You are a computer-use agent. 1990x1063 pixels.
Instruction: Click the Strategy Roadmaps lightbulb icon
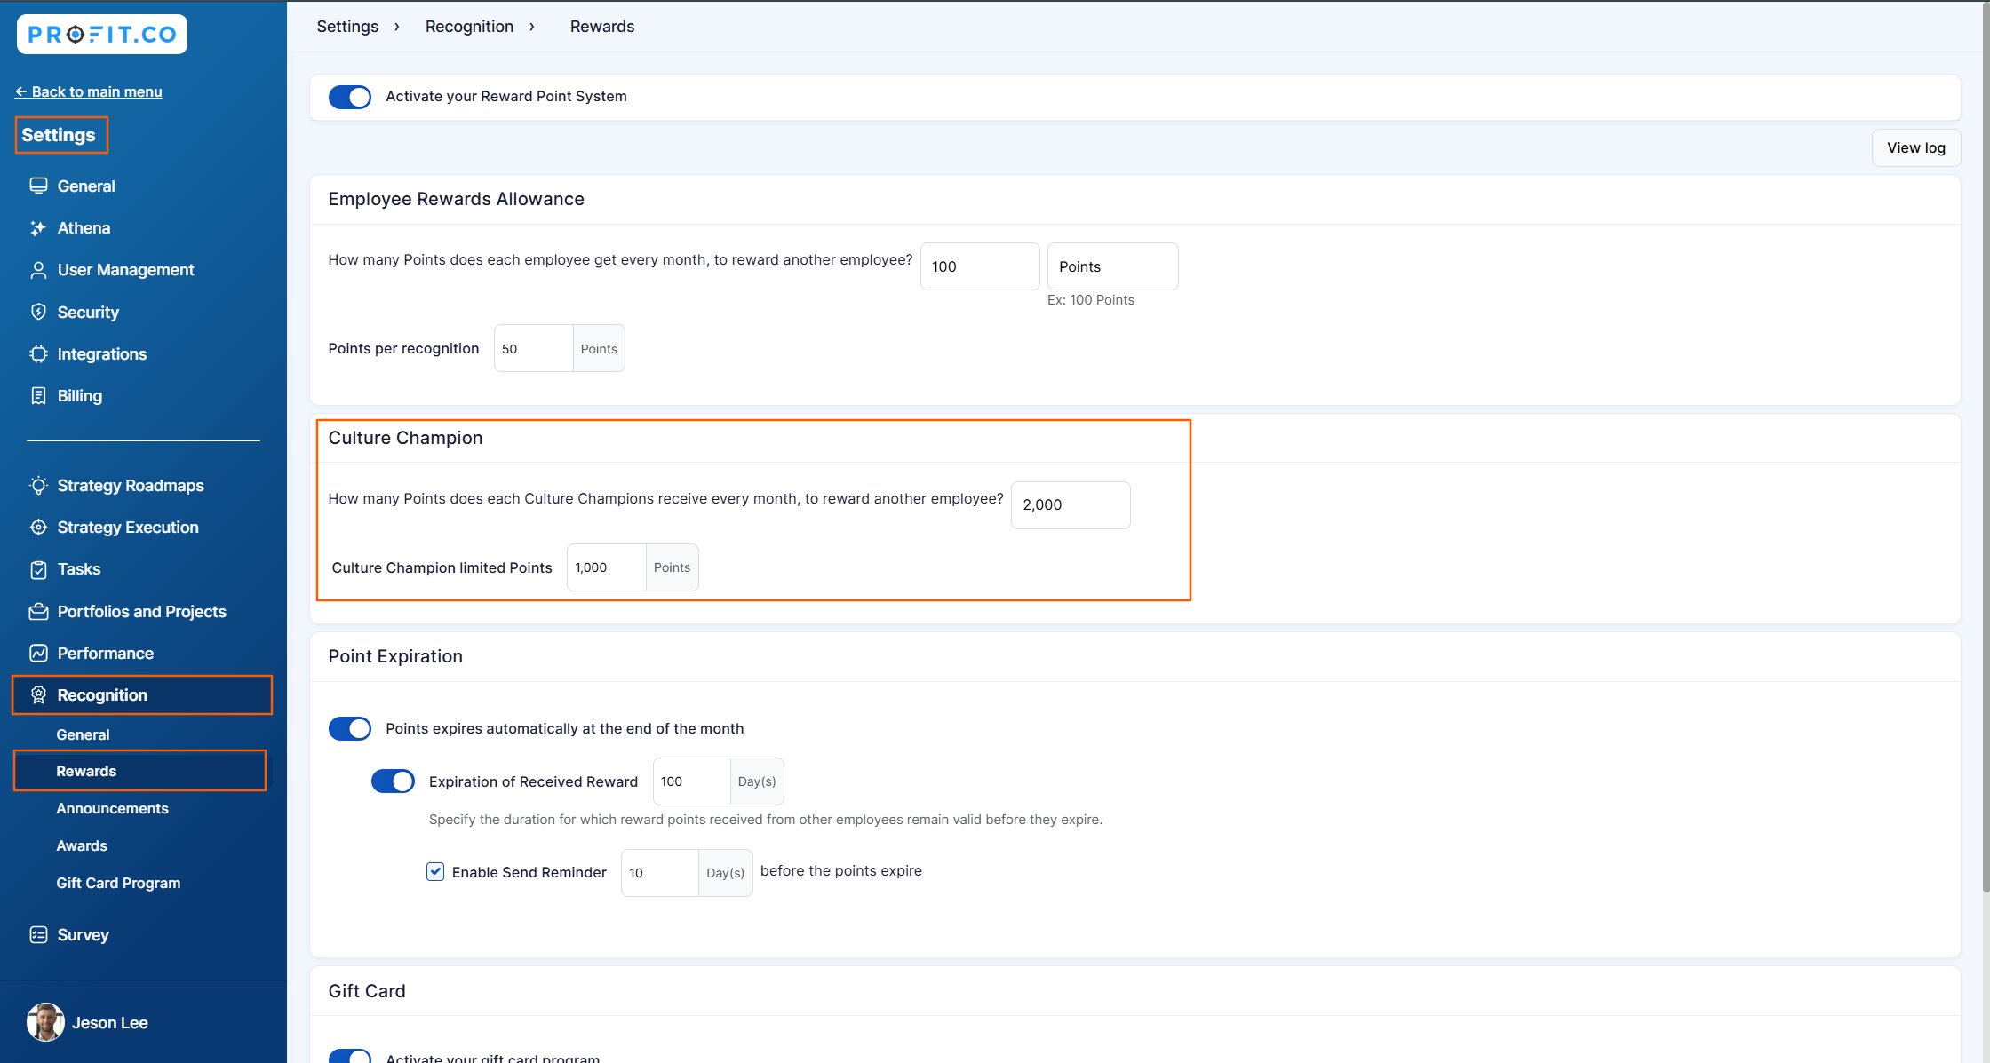pos(38,486)
